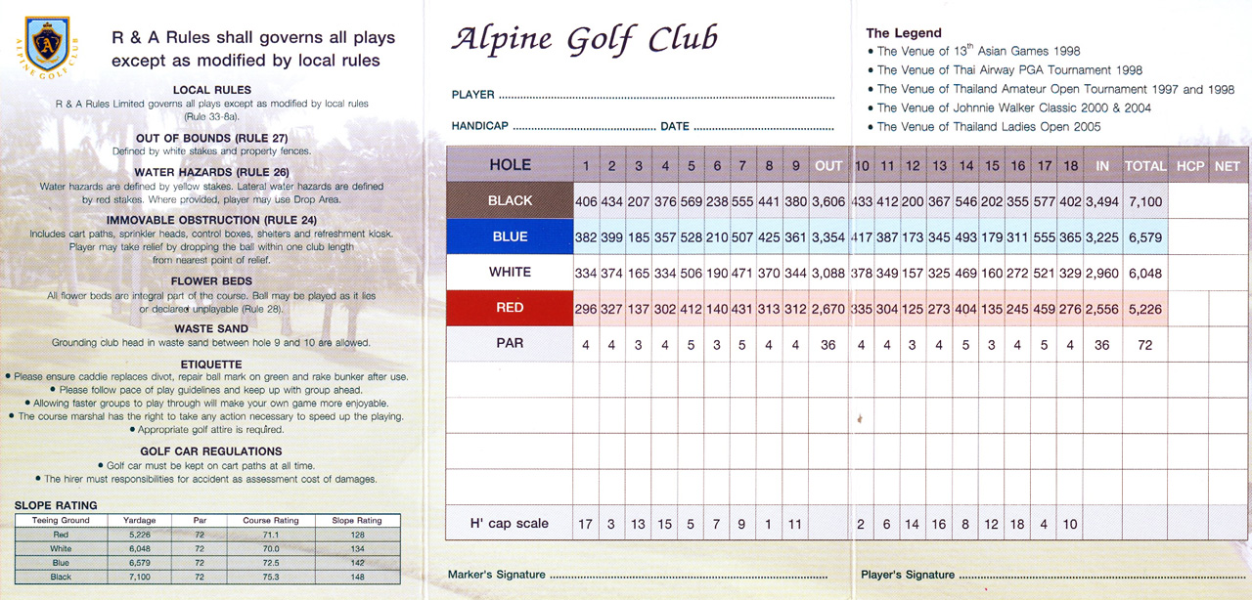Click the HANDICAP entry line
This screenshot has width=1252, height=600.
(x=584, y=128)
